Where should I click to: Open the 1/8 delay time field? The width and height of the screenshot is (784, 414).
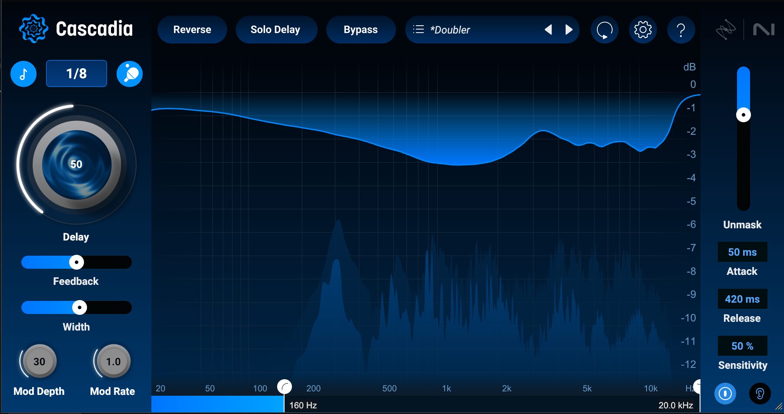(77, 73)
